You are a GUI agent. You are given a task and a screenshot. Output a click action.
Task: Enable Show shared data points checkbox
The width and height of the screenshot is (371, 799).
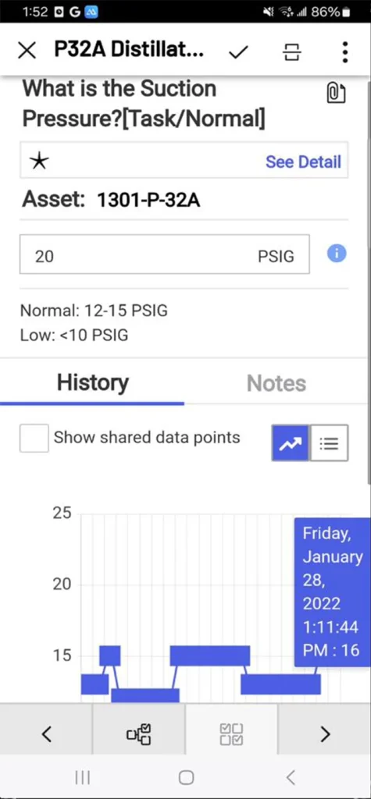[x=34, y=438]
